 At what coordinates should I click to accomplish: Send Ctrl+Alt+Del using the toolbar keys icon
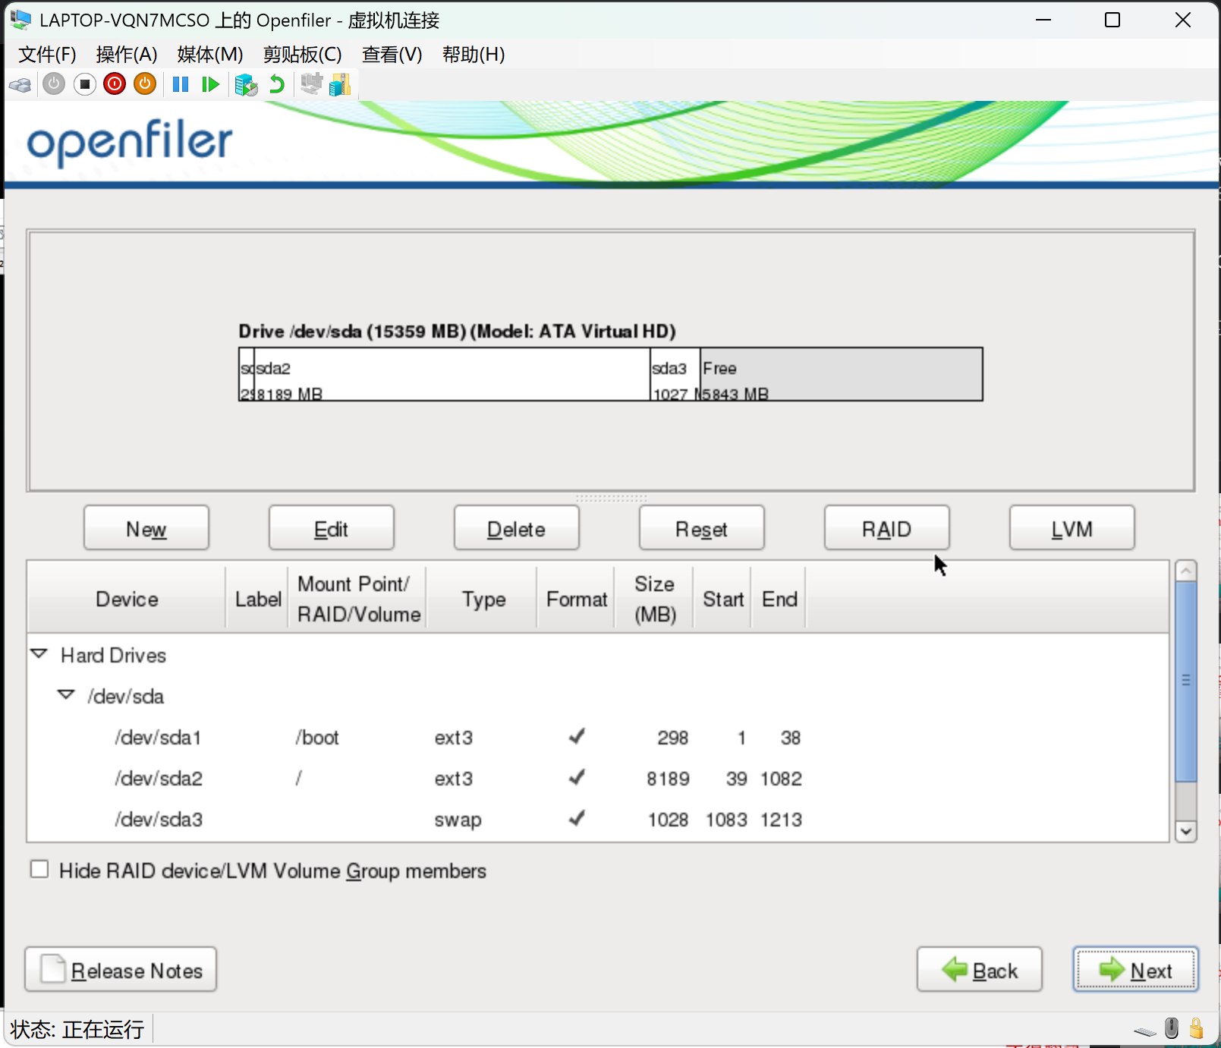click(20, 84)
